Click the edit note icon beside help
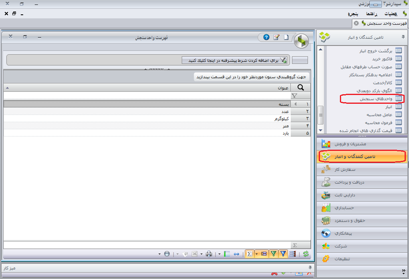 click(276, 37)
